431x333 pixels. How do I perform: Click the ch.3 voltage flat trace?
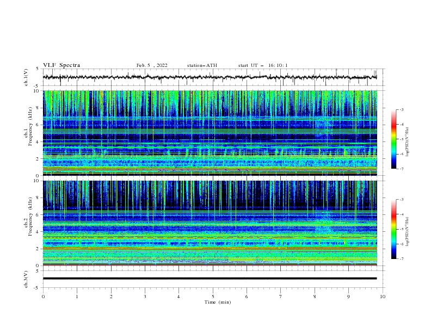coord(210,279)
